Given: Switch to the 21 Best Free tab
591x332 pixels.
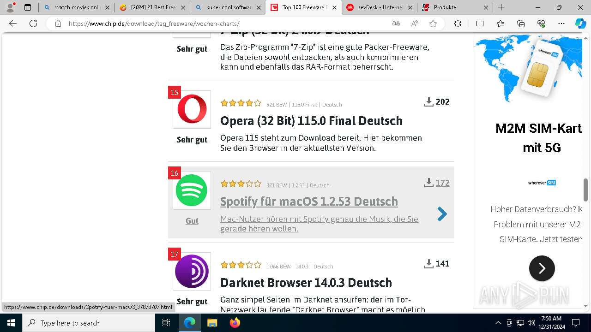Looking at the screenshot, I should click(152, 7).
